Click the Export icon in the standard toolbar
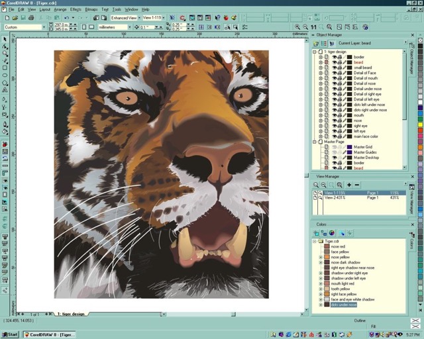This screenshot has width=424, height=339. tap(104, 18)
